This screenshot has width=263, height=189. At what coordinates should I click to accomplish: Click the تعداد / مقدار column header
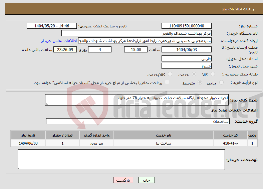(62, 135)
